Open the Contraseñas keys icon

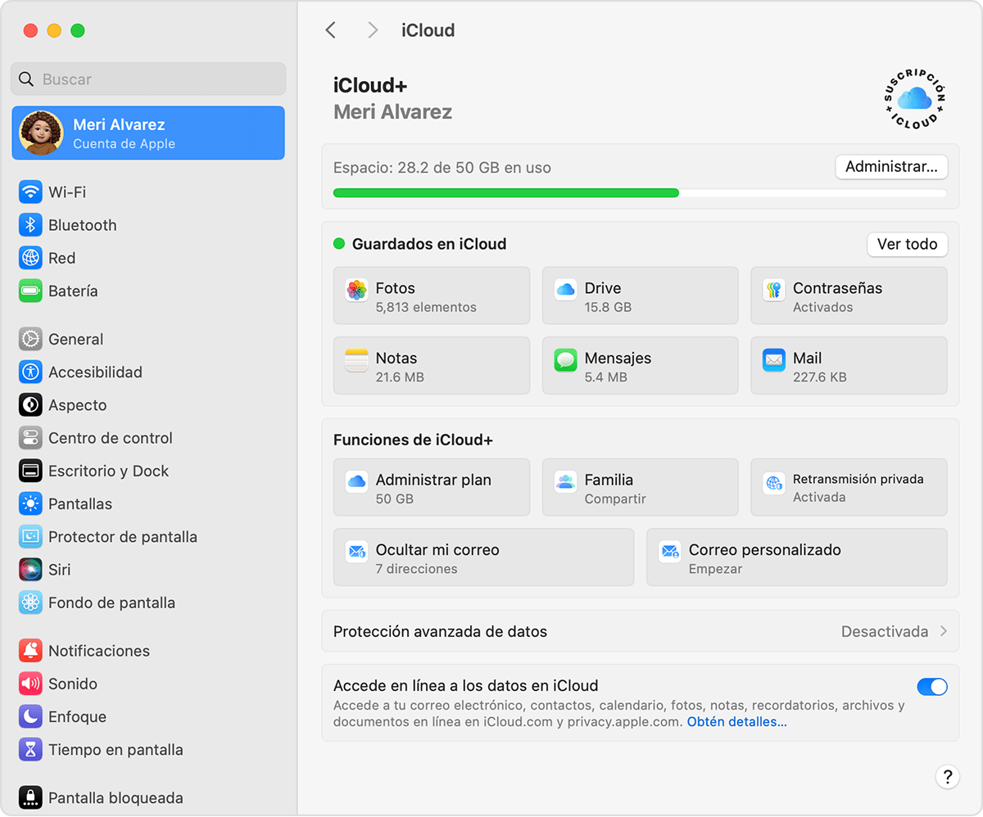click(x=773, y=290)
